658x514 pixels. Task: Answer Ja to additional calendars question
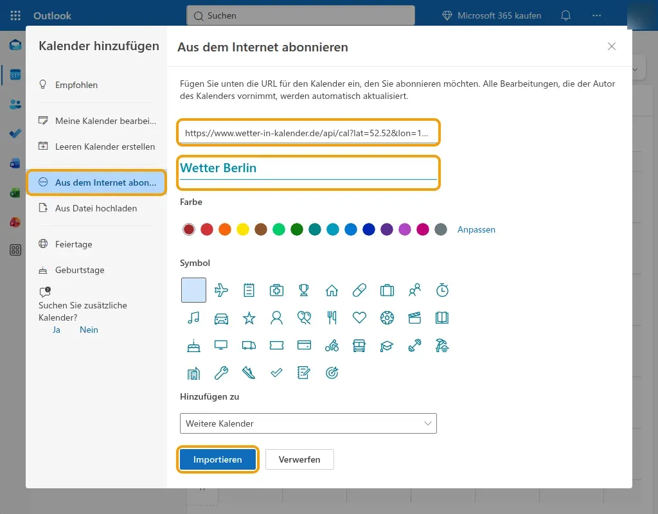coord(57,330)
